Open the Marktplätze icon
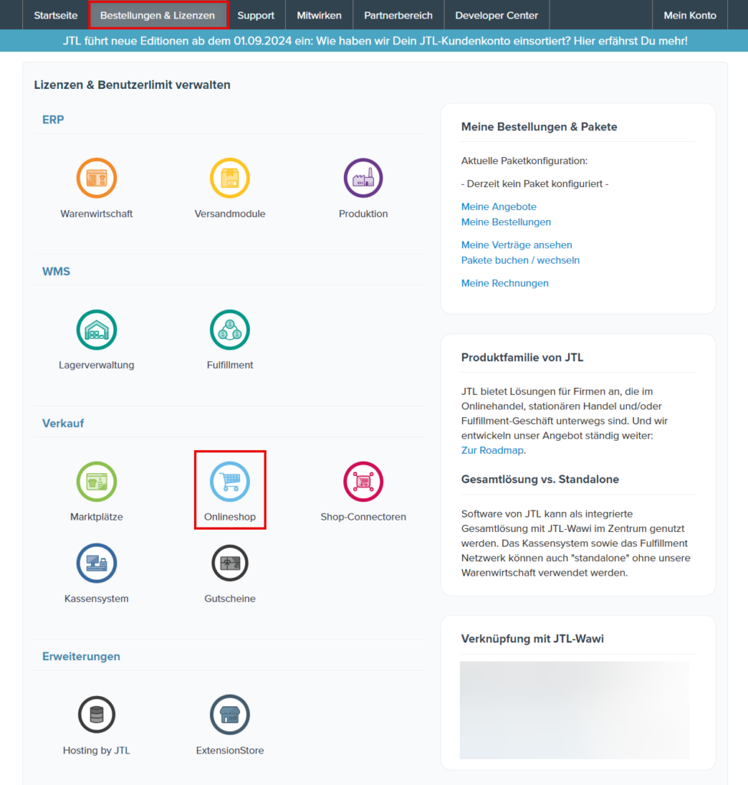 pos(97,481)
